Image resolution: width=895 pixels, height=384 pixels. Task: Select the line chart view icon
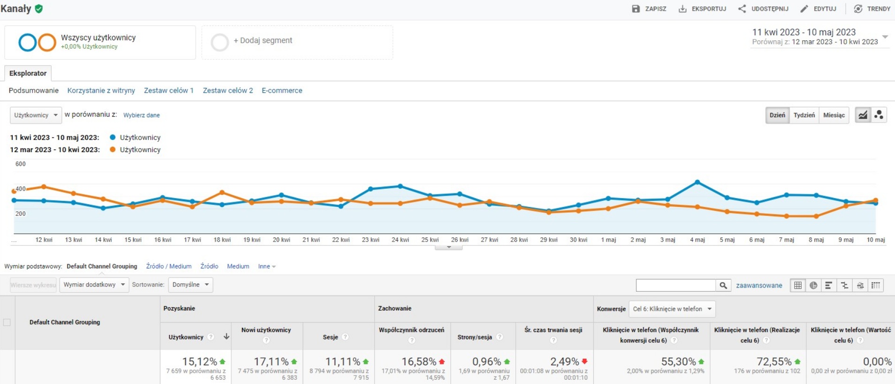coord(863,115)
